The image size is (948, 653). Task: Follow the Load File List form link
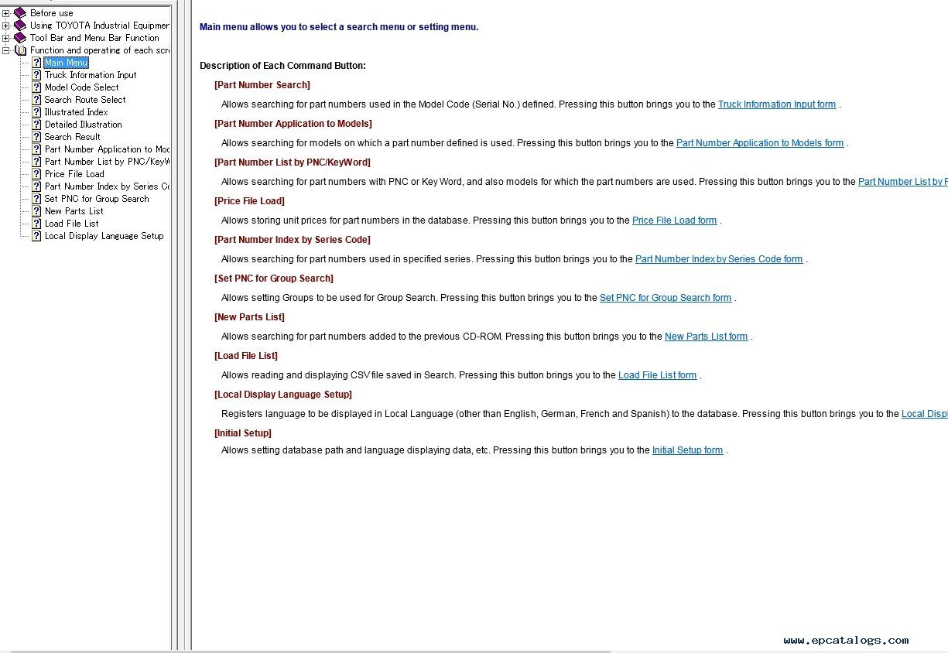coord(658,375)
